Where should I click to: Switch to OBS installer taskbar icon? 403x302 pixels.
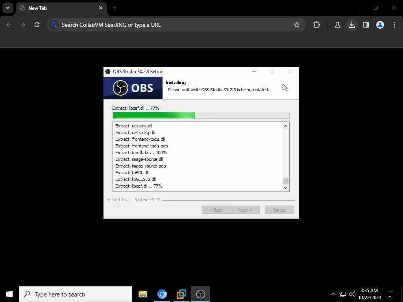(200, 294)
